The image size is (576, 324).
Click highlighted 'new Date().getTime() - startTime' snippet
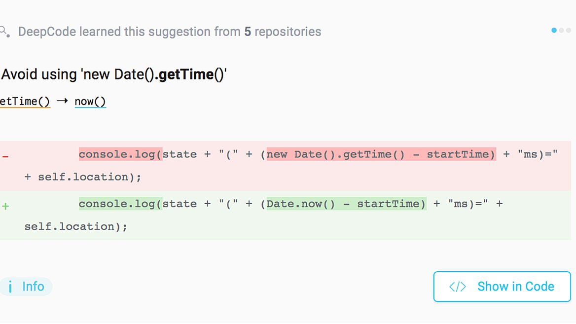click(x=381, y=154)
